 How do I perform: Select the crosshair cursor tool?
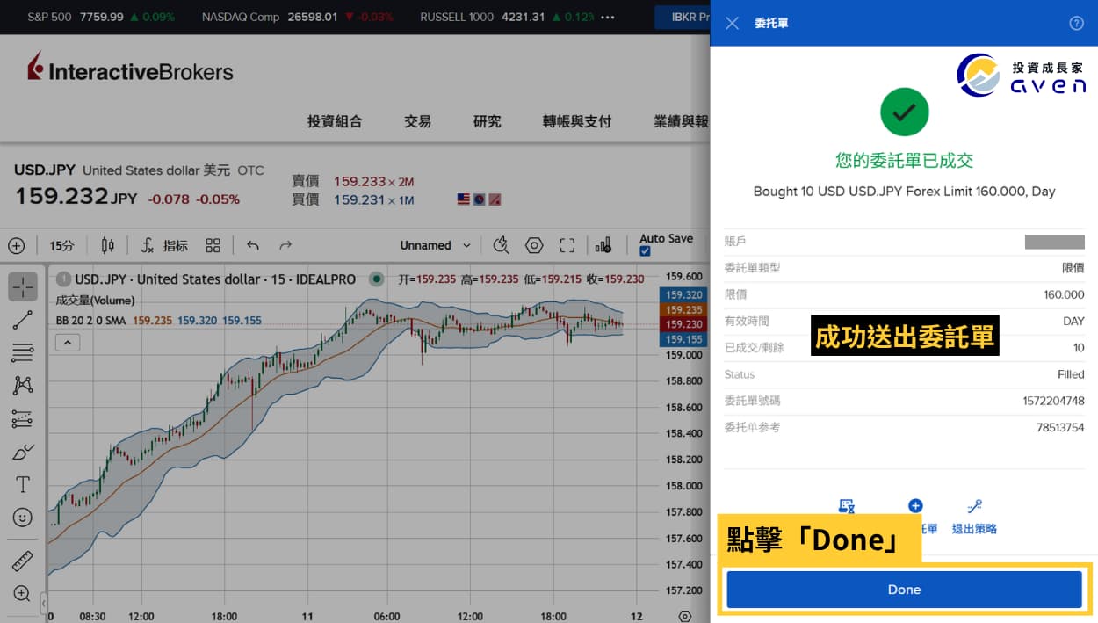(x=23, y=286)
